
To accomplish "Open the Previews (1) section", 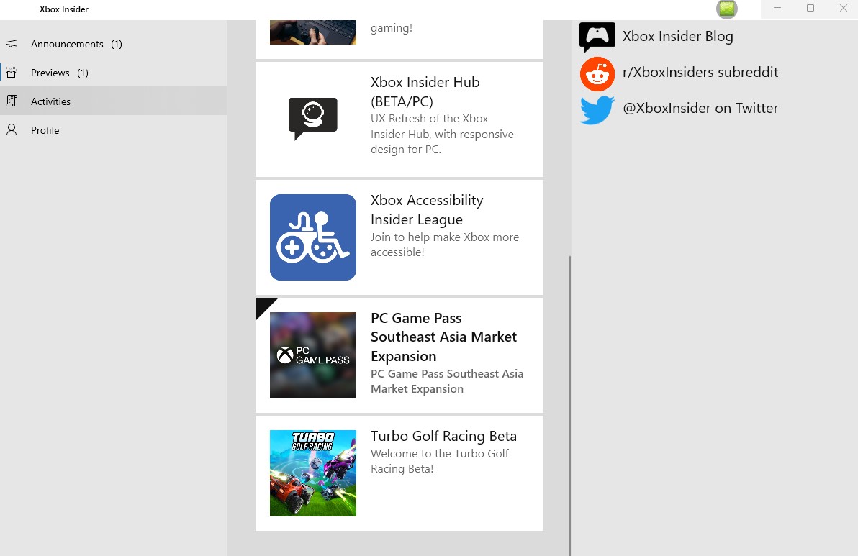I will 113,73.
